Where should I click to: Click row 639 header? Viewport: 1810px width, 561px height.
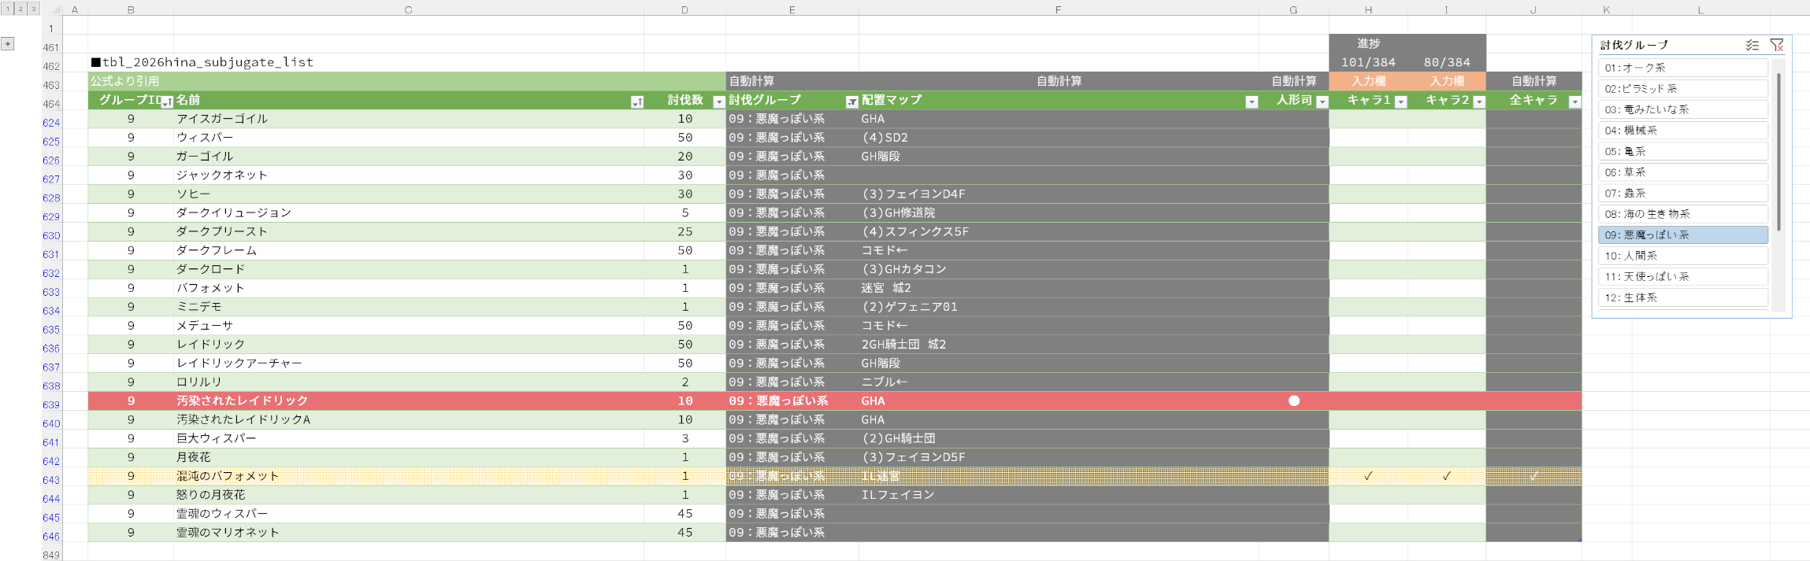pyautogui.click(x=51, y=404)
